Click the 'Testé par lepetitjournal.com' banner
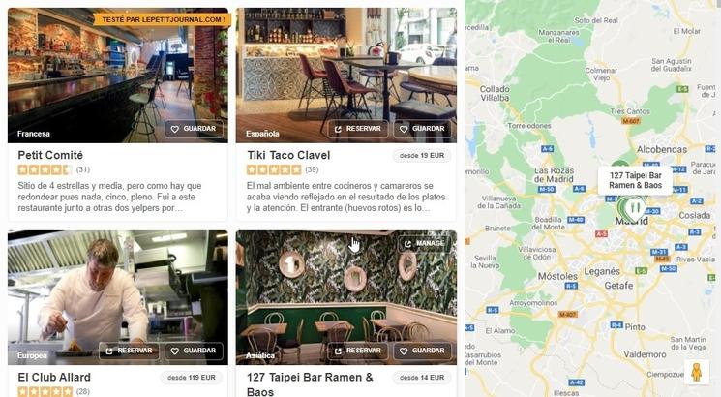 pos(164,19)
